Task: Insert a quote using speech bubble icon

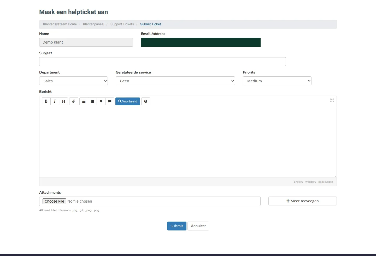Action: point(110,101)
